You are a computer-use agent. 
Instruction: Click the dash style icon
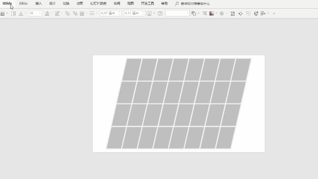click(92, 14)
